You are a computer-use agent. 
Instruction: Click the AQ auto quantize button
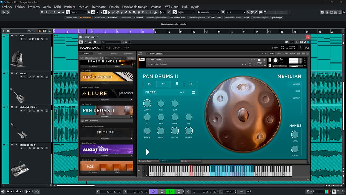[x=37, y=192]
